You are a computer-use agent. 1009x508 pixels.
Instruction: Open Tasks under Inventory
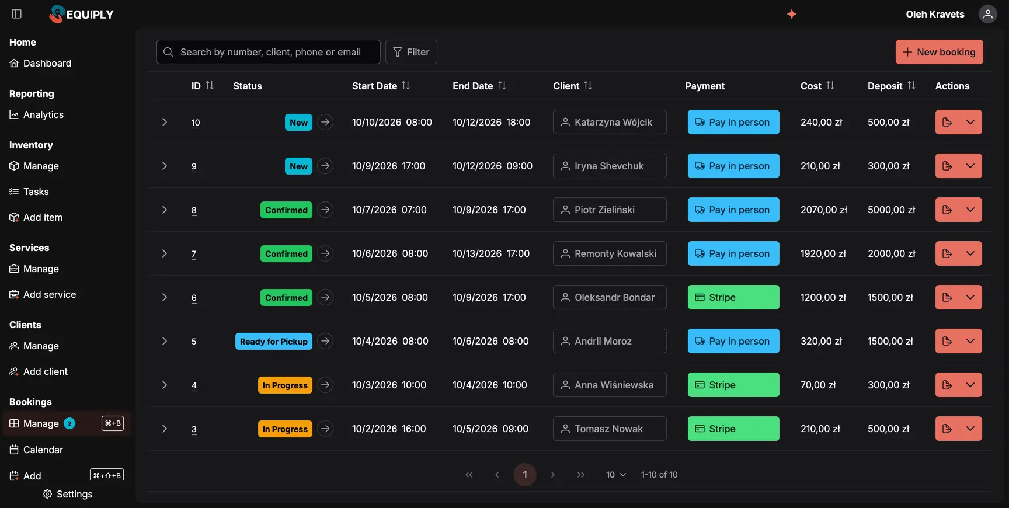tap(29, 192)
